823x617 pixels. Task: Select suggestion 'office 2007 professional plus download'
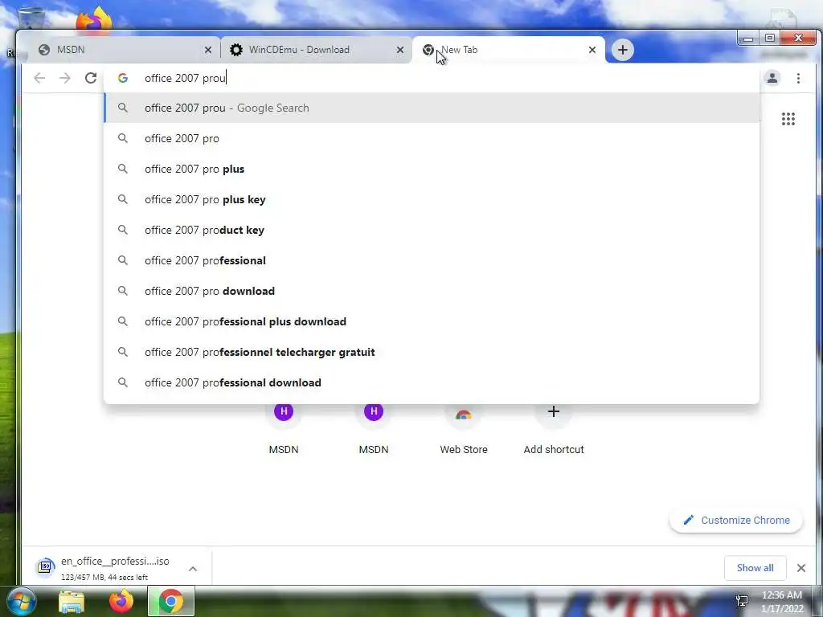click(432, 321)
